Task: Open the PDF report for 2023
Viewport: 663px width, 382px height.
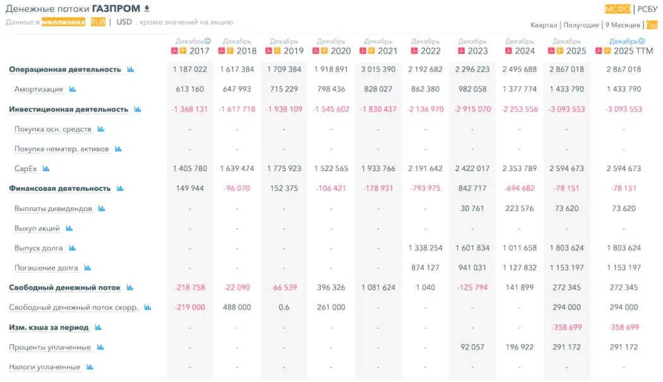Action: (462, 51)
